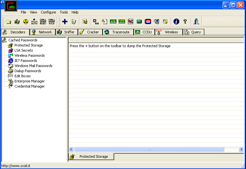Open the RSA SecurID token calculator

tap(148, 21)
